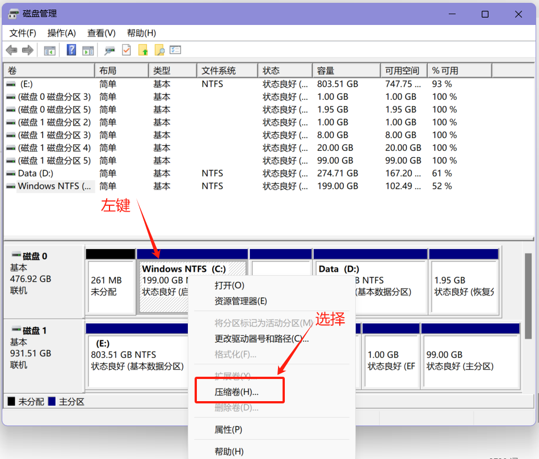Open the 文件(F) menu

pos(23,33)
